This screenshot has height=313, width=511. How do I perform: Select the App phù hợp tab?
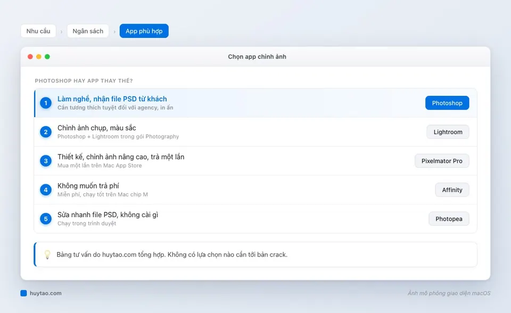(144, 31)
